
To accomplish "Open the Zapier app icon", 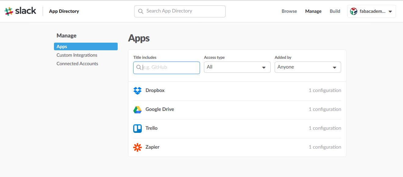I will [x=137, y=147].
